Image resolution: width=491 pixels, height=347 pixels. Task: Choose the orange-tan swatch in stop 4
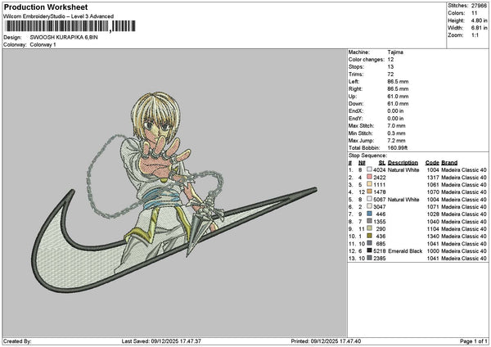[x=370, y=192]
